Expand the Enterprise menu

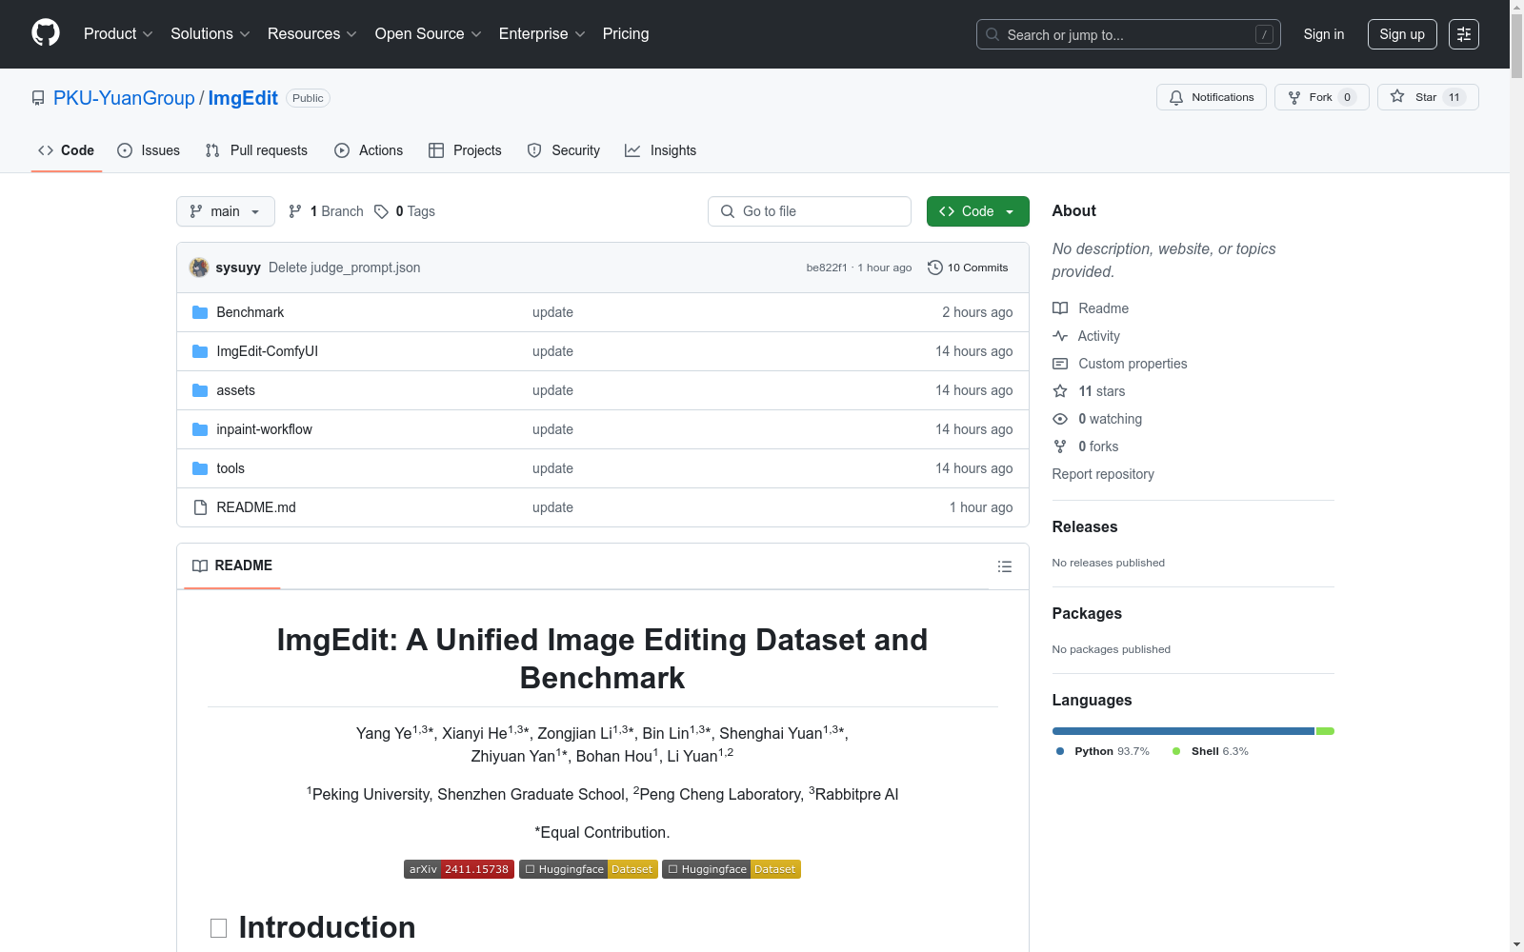point(542,34)
